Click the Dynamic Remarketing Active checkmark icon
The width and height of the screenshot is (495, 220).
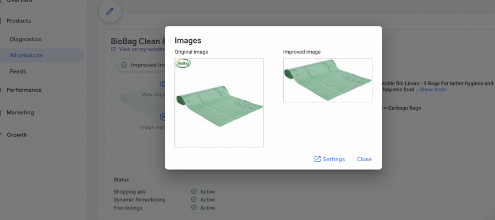194,200
